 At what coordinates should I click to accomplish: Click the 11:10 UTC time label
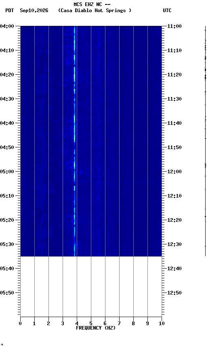tap(175, 50)
